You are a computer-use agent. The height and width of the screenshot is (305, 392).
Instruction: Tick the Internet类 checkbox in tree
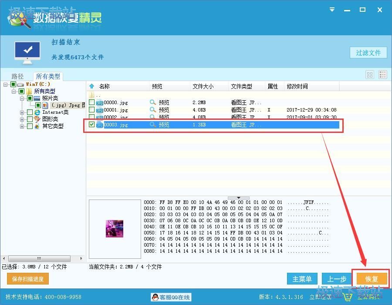30,112
